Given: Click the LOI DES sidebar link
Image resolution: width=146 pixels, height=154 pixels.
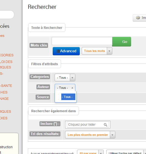Looking at the screenshot, I should (6, 62).
